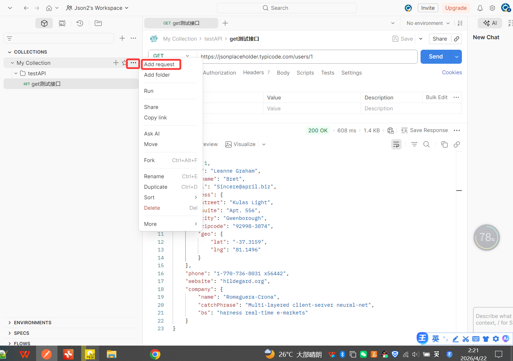
Task: Open the Environments sidebar icon
Action: [x=62, y=23]
